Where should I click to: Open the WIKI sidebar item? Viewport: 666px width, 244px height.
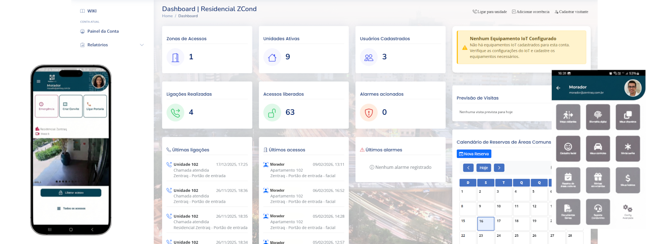tap(92, 11)
